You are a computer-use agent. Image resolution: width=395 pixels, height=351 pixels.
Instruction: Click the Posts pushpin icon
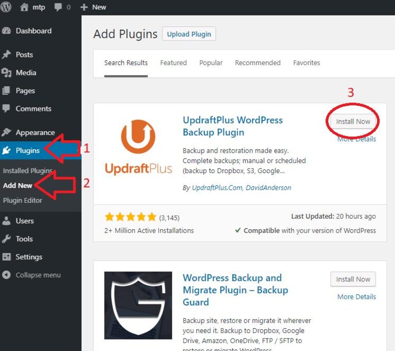pos(6,54)
